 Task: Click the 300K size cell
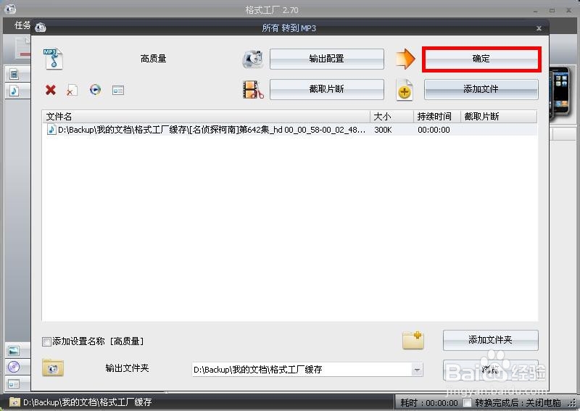click(383, 130)
